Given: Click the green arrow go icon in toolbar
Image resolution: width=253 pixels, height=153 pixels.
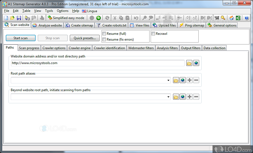Looking at the screenshot, I should pos(98,18).
